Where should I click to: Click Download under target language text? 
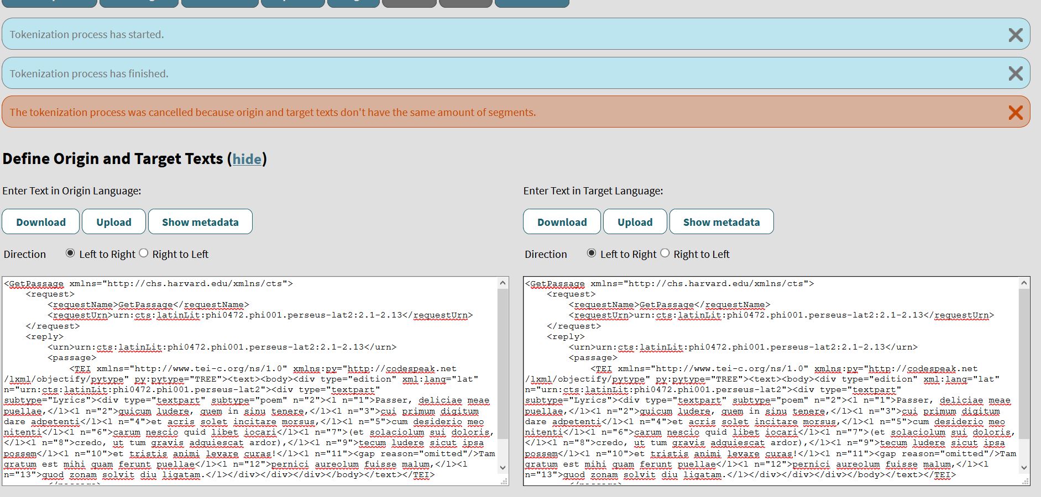(x=562, y=221)
